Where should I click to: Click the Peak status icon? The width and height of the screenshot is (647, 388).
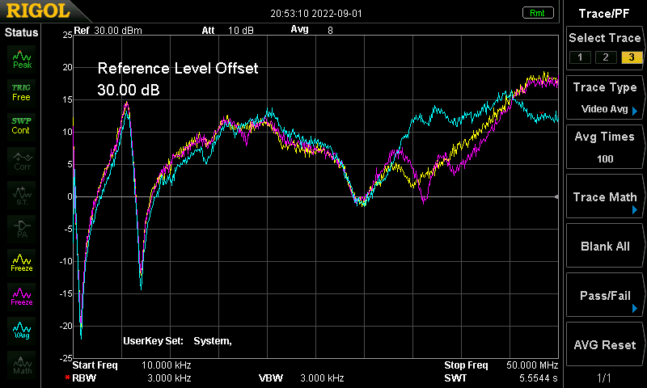click(x=22, y=60)
